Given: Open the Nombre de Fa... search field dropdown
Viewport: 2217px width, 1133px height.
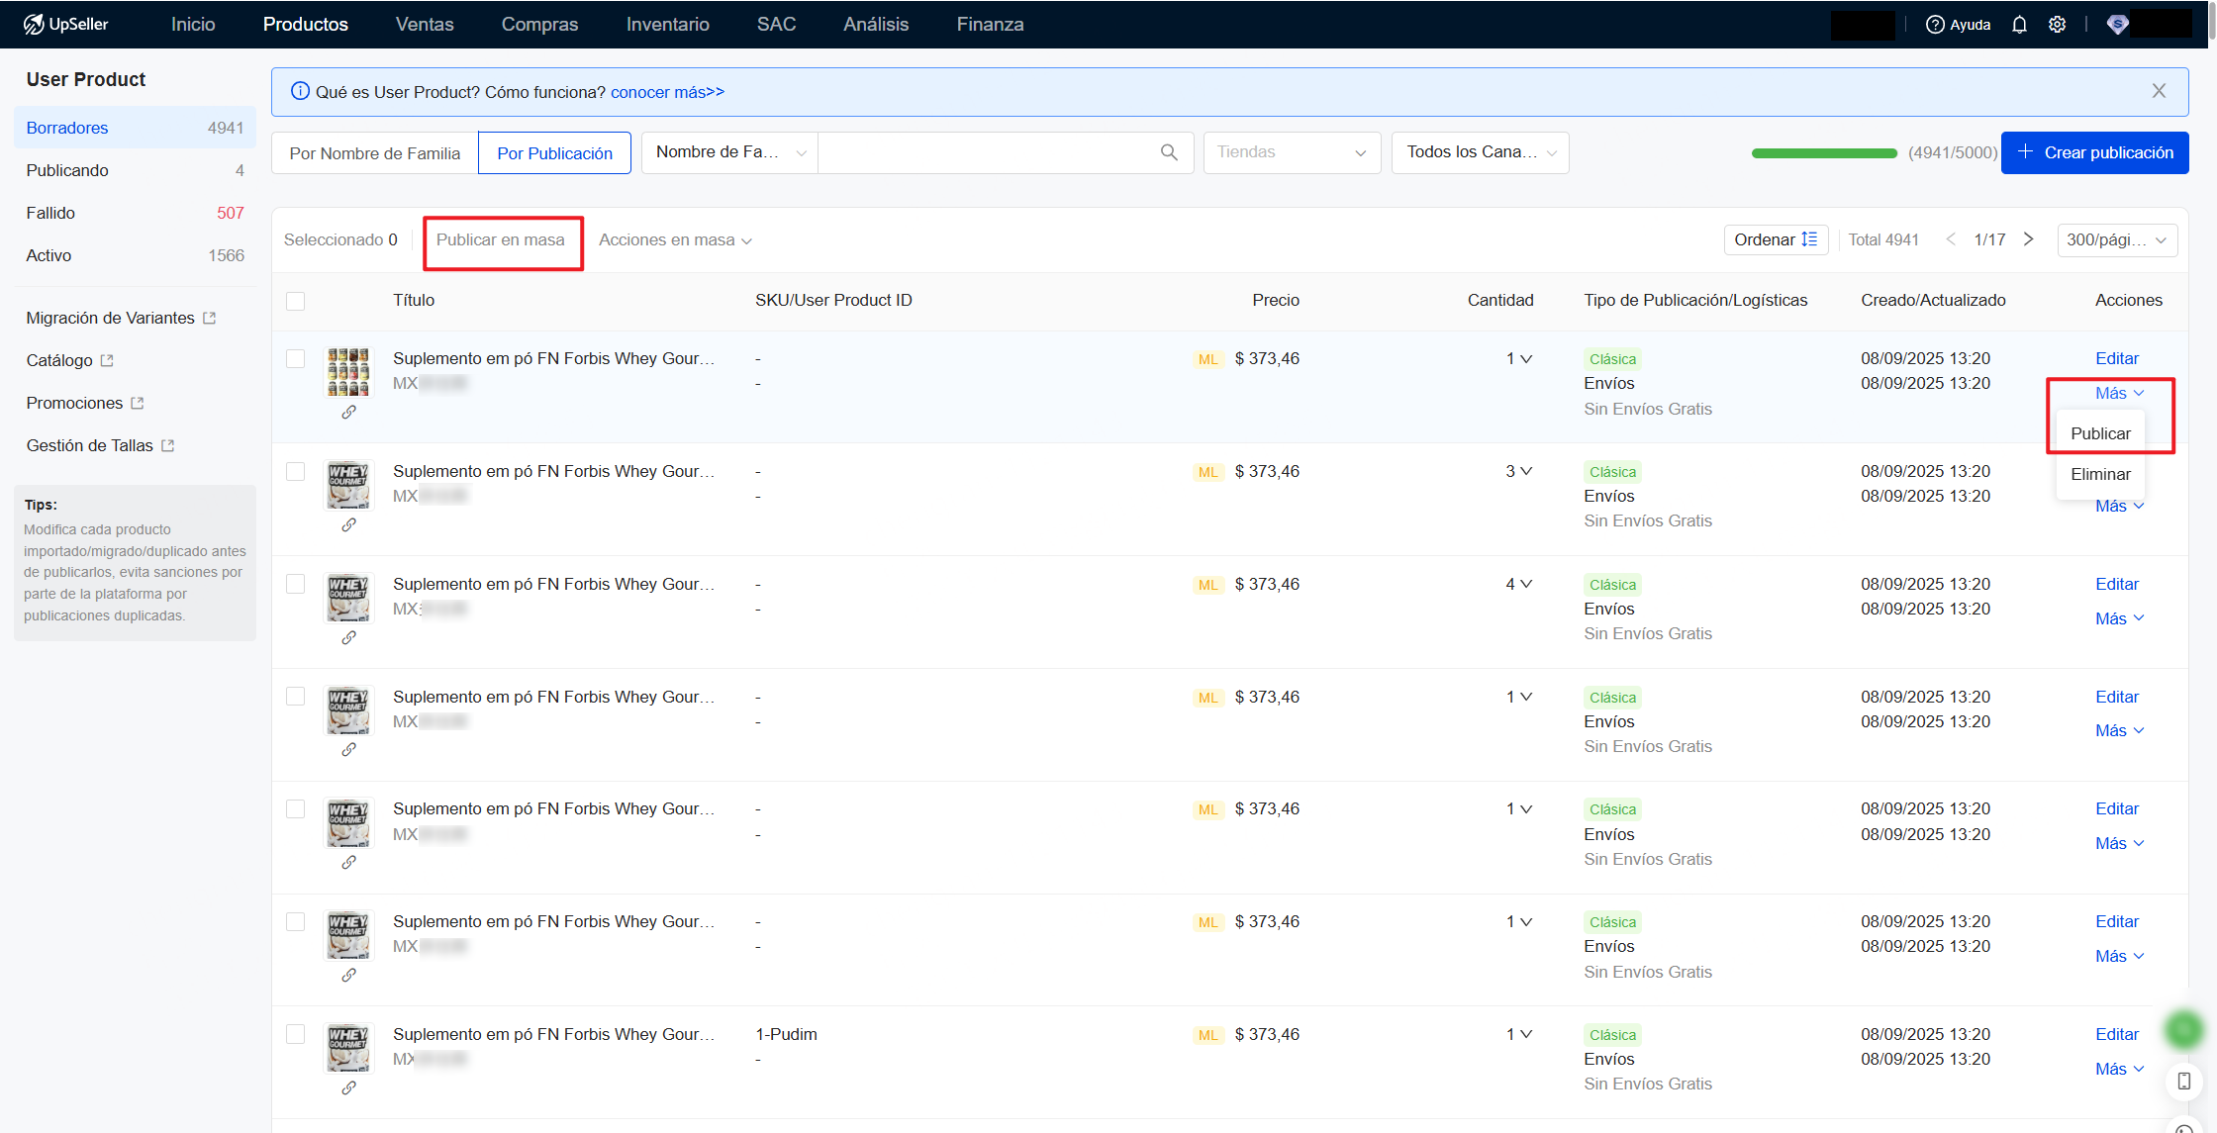Looking at the screenshot, I should click(x=730, y=152).
